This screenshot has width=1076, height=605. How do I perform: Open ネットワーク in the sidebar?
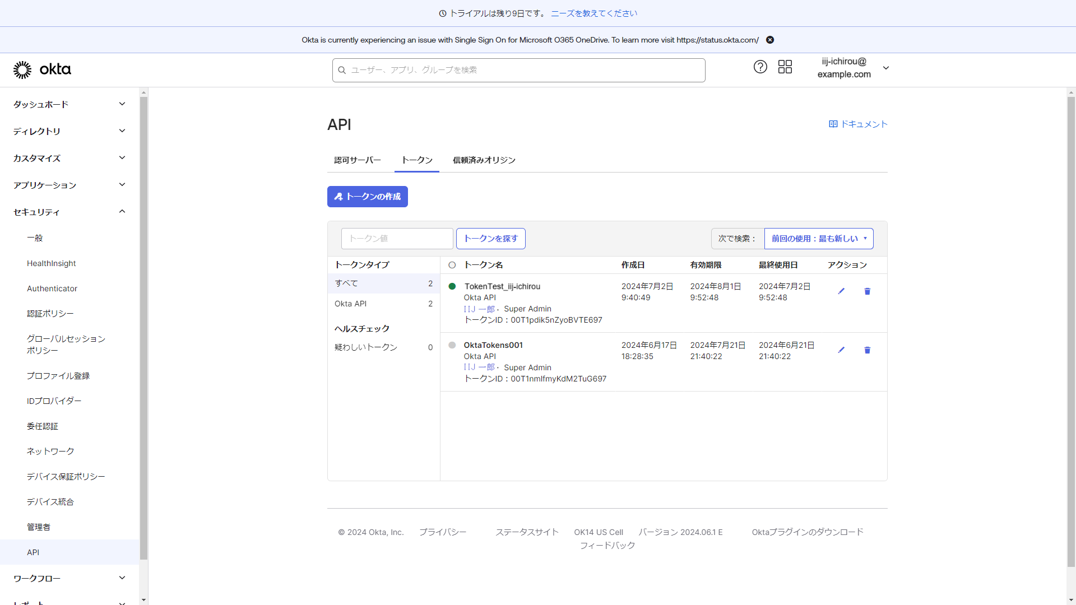coord(50,452)
